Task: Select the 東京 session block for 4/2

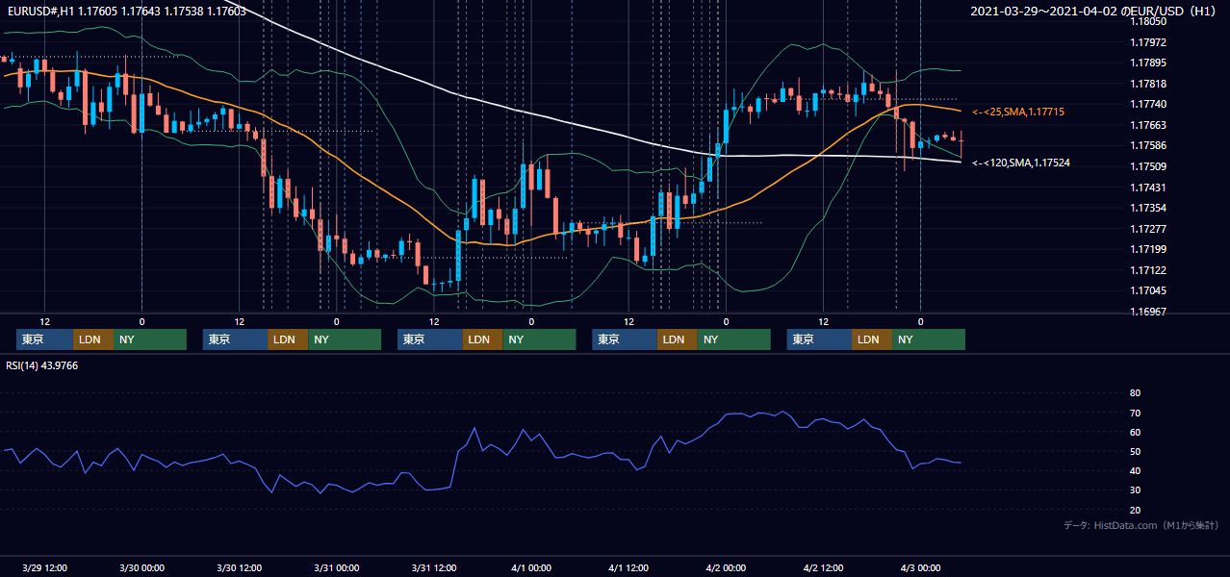Action: (819, 339)
